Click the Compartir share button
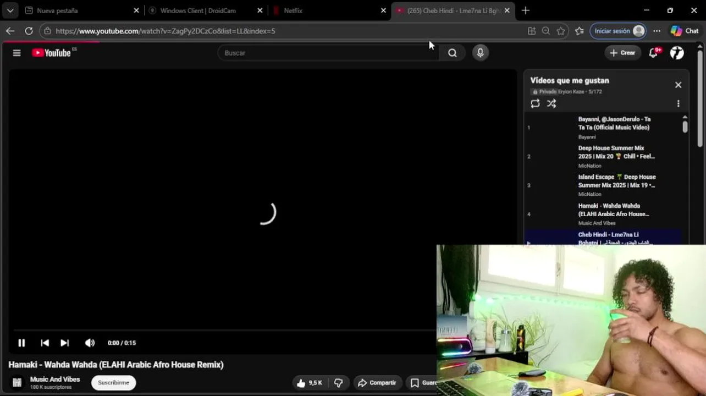 [x=377, y=383]
